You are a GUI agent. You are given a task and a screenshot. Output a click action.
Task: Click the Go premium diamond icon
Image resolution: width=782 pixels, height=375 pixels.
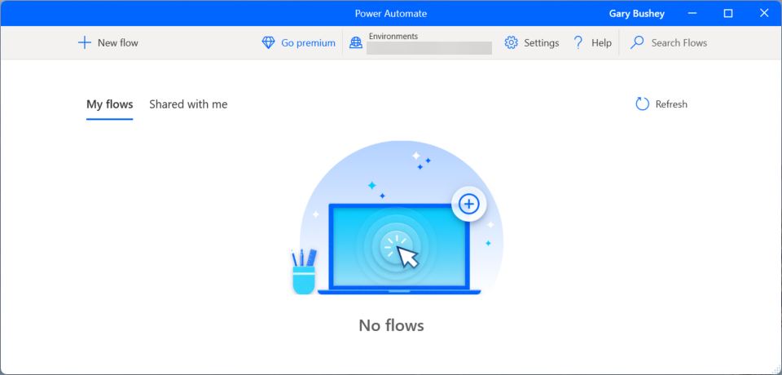(268, 43)
